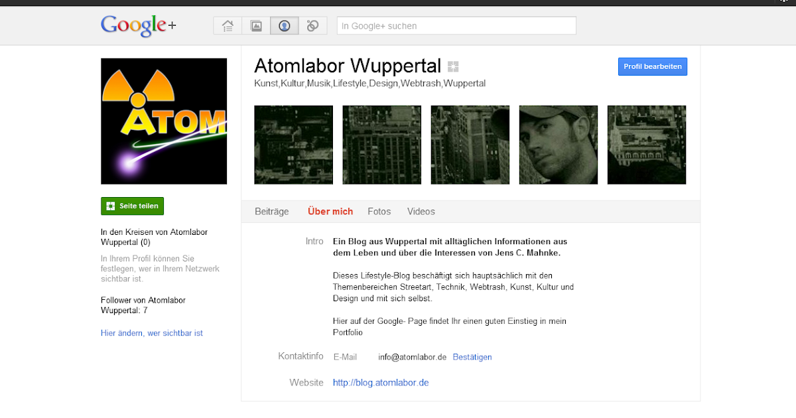796x418 pixels.
Task: Click the 'Kontaktinfo' field label
Action: pos(300,356)
